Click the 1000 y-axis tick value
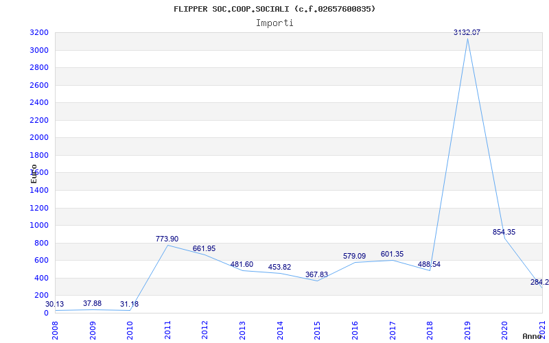 [x=39, y=225]
